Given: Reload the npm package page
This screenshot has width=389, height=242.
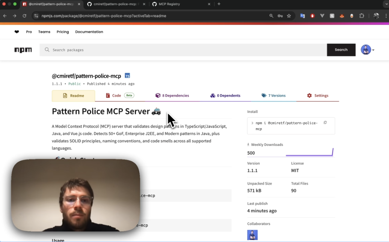Looking at the screenshot, I should 24,16.
